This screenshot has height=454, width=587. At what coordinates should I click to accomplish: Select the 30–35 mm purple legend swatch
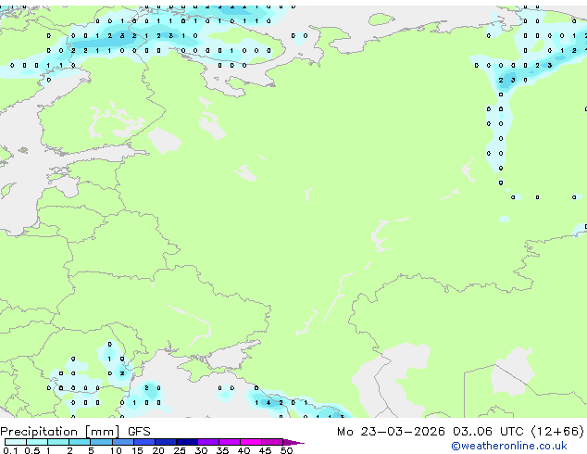click(x=208, y=442)
